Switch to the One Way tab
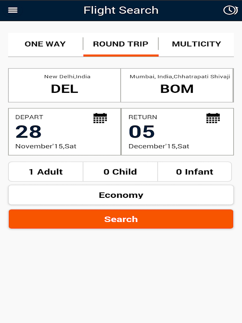Image resolution: width=242 pixels, height=323 pixels. pyautogui.click(x=45, y=44)
